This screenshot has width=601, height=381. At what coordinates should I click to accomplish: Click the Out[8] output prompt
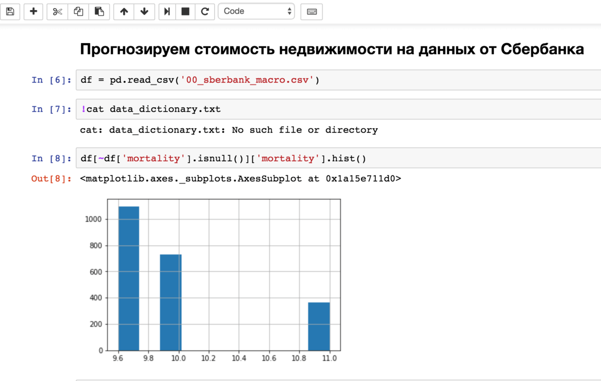tap(52, 178)
